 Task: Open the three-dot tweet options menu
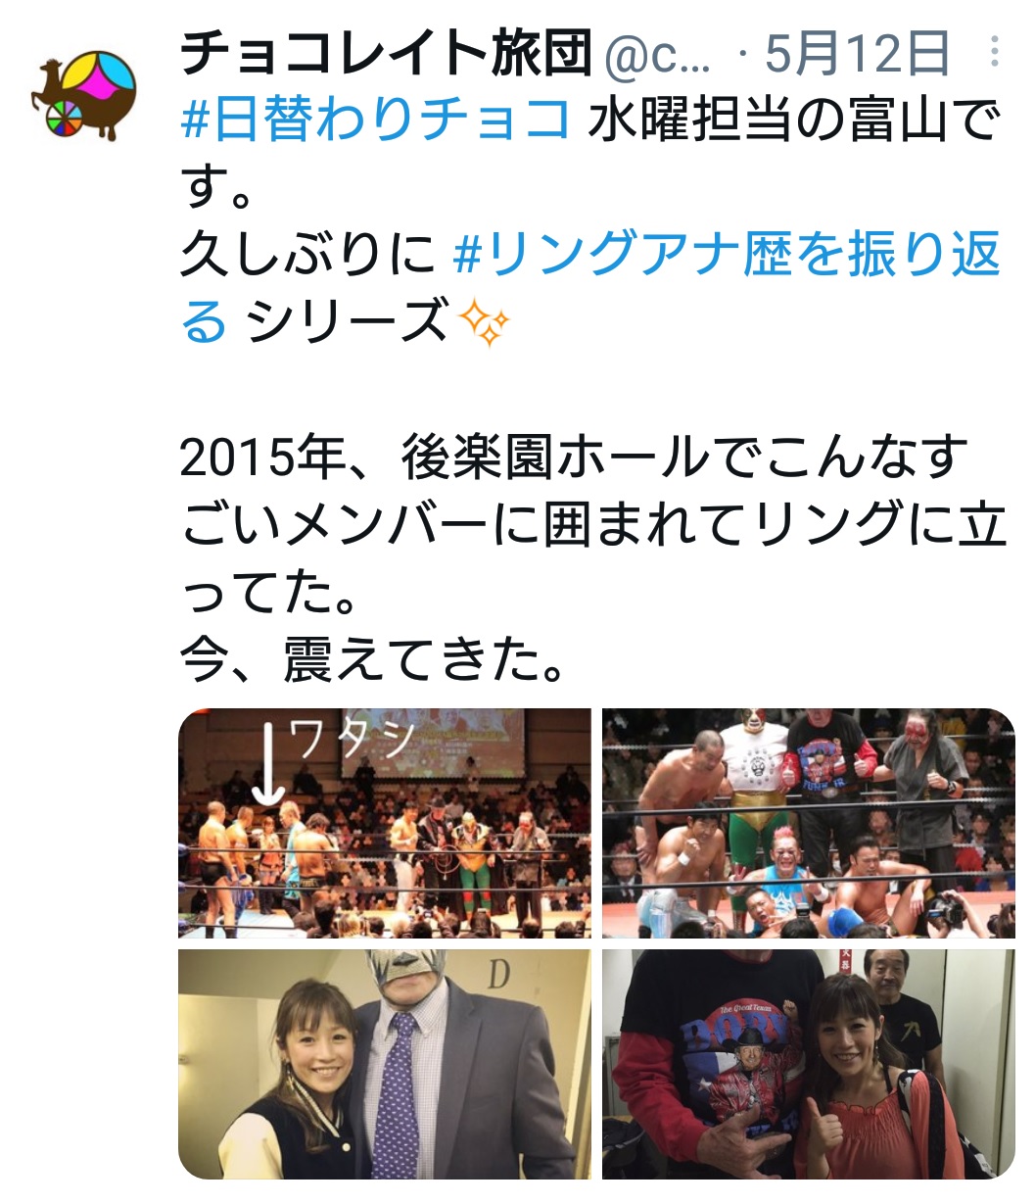[995, 55]
